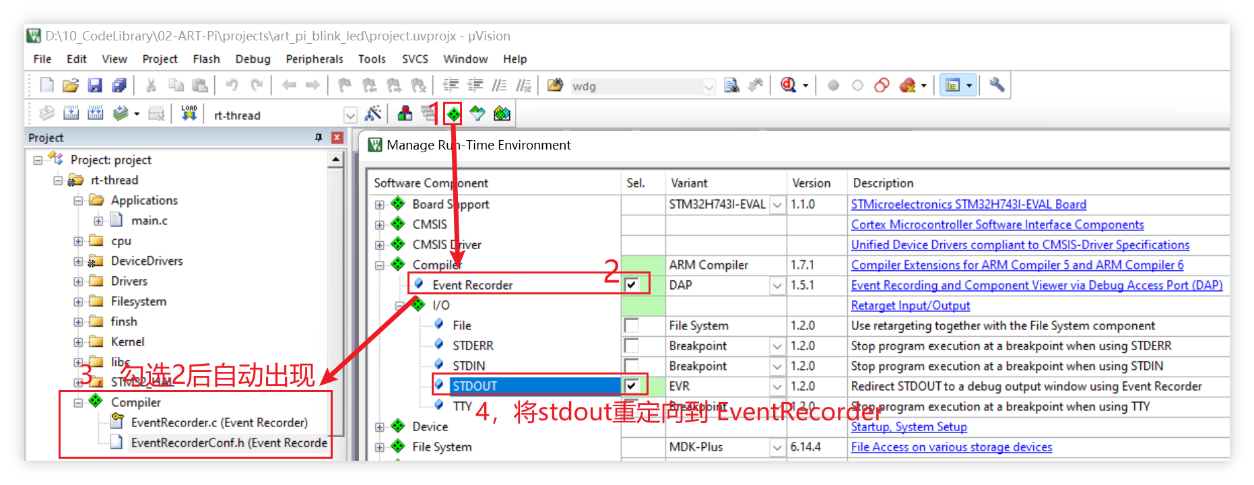Click the Start/Stop Debug Session icon
The width and height of the screenshot is (1254, 485).
[789, 86]
